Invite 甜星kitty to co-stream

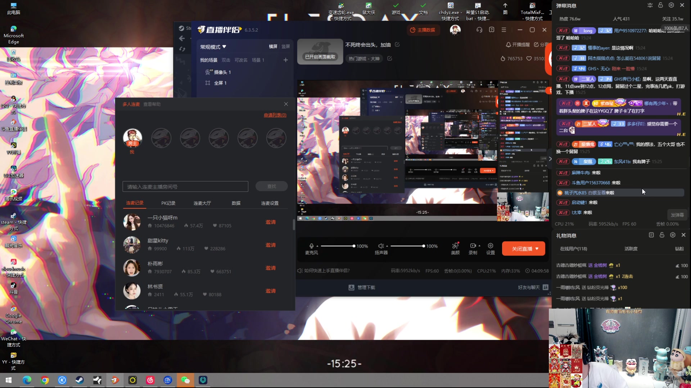click(271, 245)
